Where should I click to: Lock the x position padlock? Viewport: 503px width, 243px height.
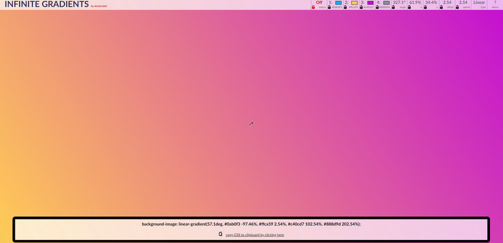click(409, 7)
